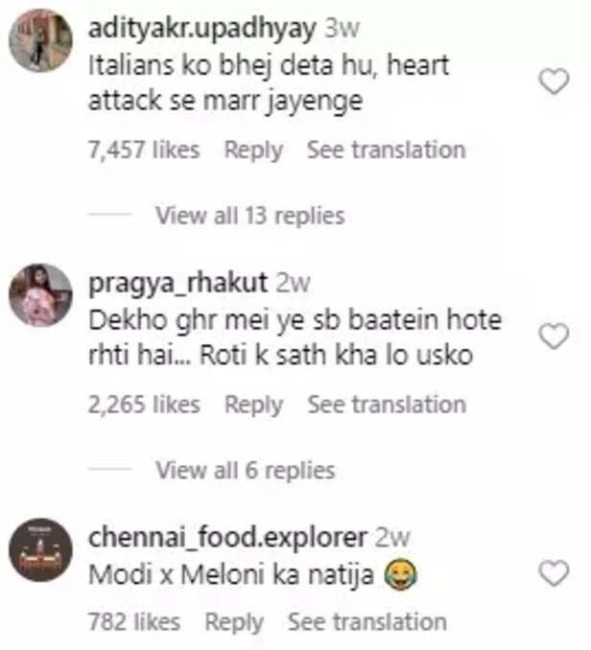Image resolution: width=591 pixels, height=650 pixels.
Task: Open adityakr.upadhyay's profile picture
Action: 40,41
